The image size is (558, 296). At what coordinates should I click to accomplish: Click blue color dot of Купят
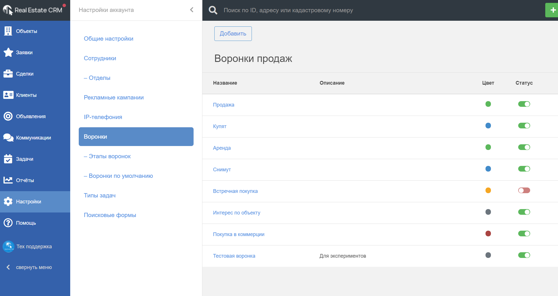pyautogui.click(x=488, y=126)
